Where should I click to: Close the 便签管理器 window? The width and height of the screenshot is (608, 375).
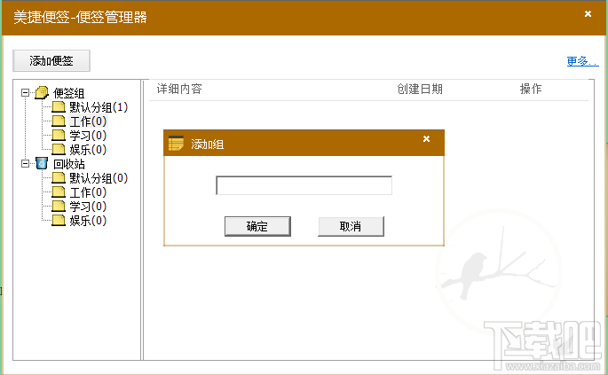(588, 14)
